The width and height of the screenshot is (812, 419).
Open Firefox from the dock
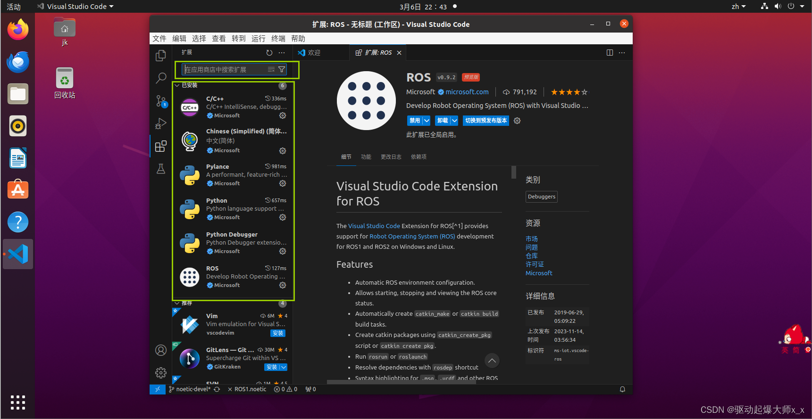pos(18,30)
